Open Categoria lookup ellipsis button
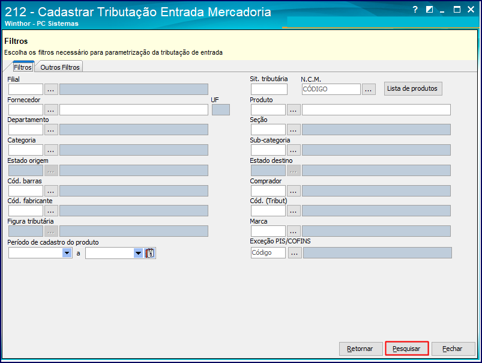Screen dimensions: 482x363 tap(51, 150)
